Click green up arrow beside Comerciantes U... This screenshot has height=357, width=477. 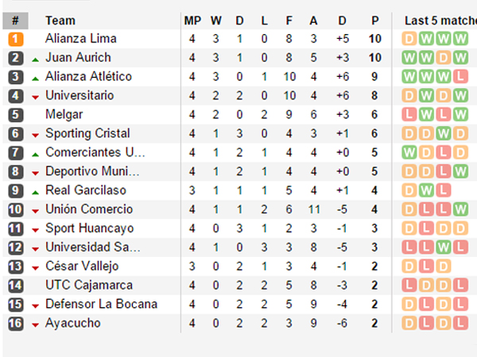[35, 155]
